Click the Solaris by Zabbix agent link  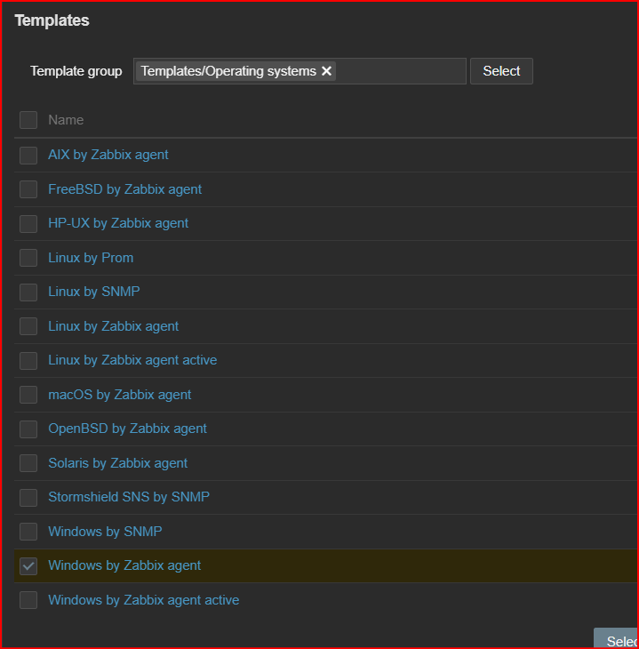[117, 462]
